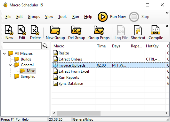170x122 pixels.
Task: Select the Resize macro name
Action: point(64,53)
